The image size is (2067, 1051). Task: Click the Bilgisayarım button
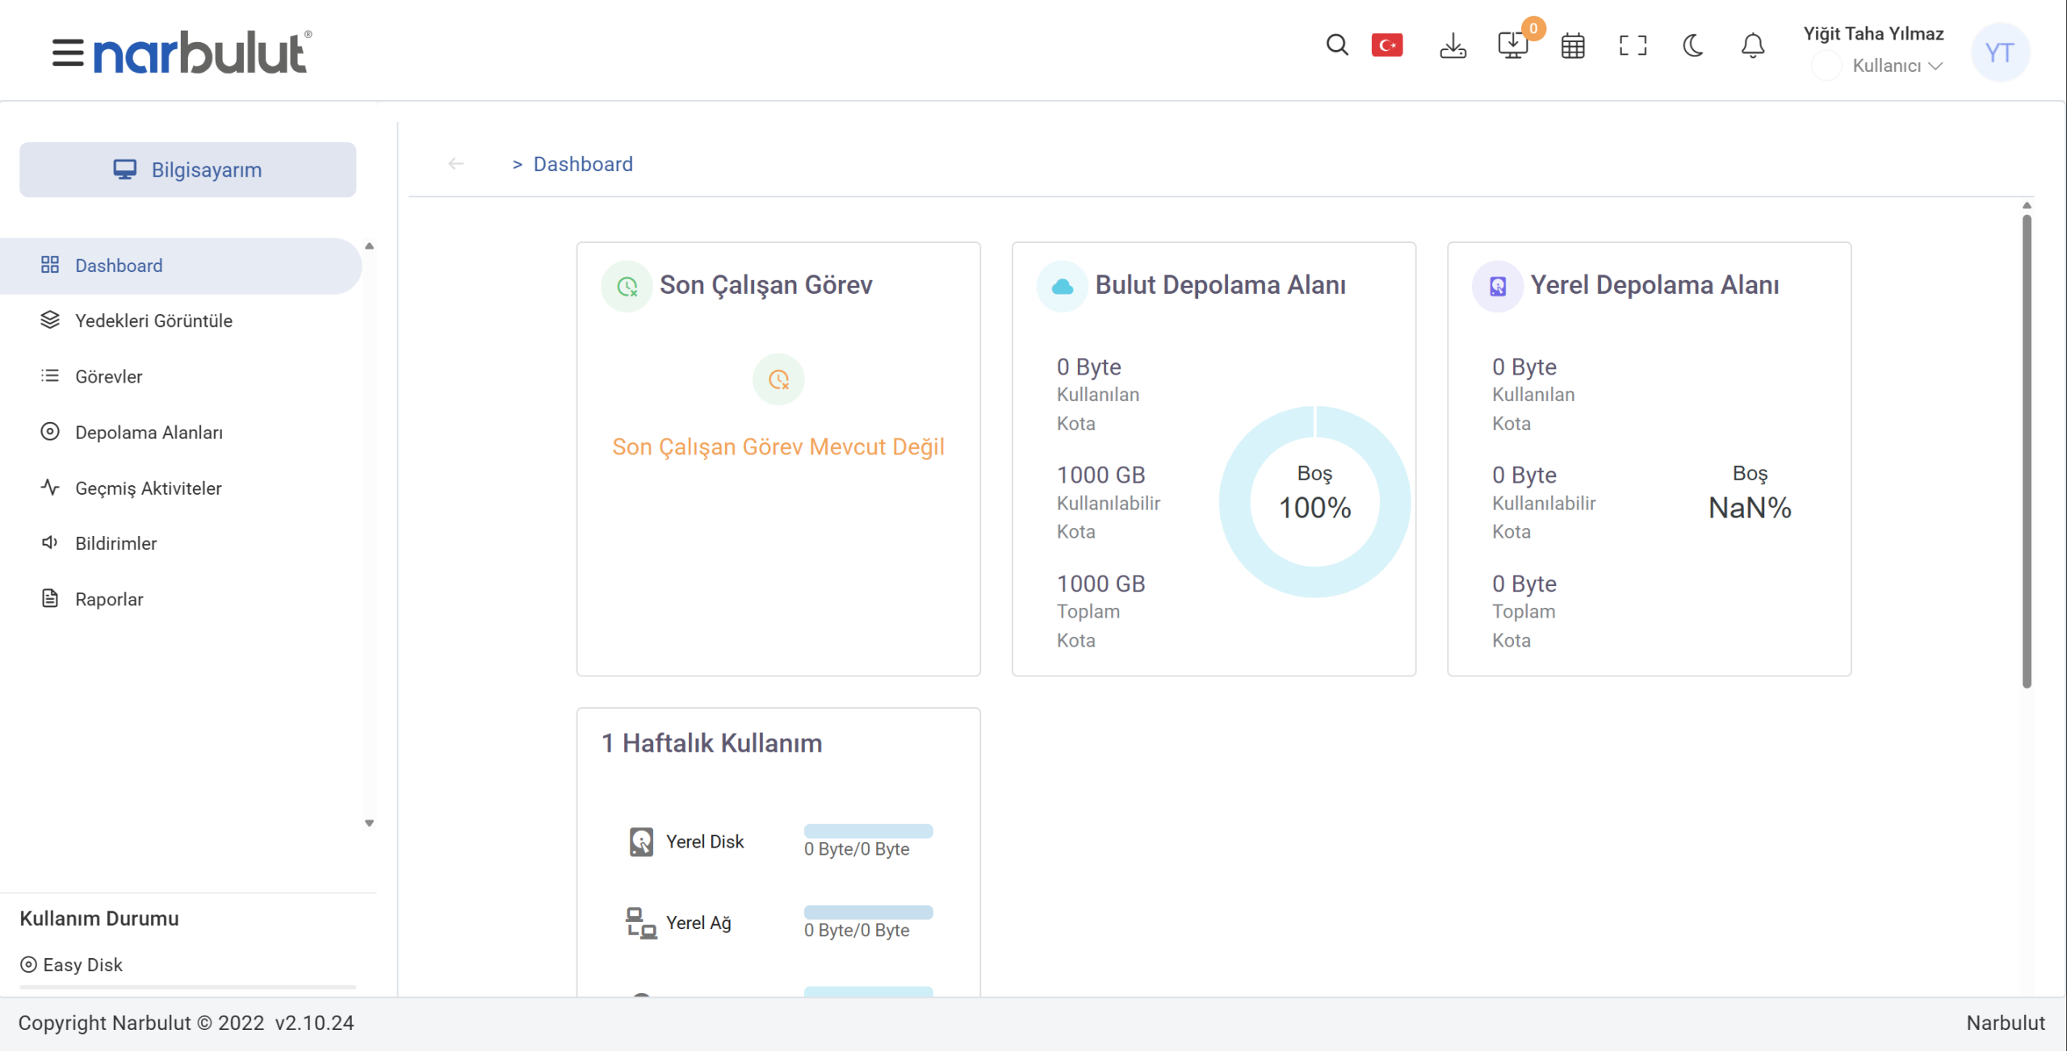coord(187,170)
